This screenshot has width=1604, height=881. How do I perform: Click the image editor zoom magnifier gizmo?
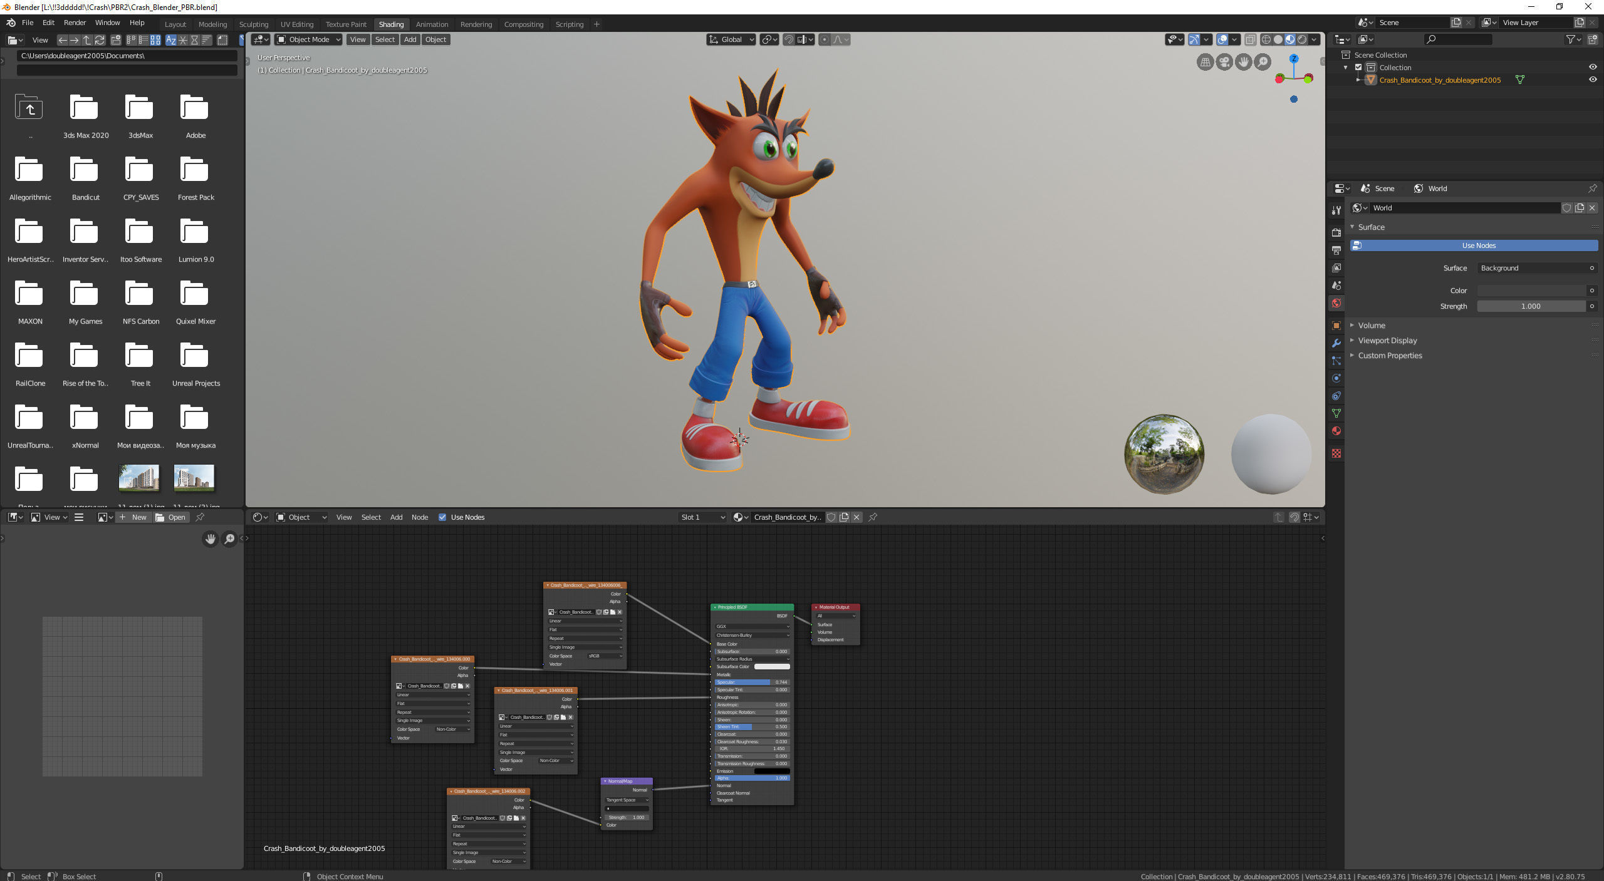(x=230, y=538)
